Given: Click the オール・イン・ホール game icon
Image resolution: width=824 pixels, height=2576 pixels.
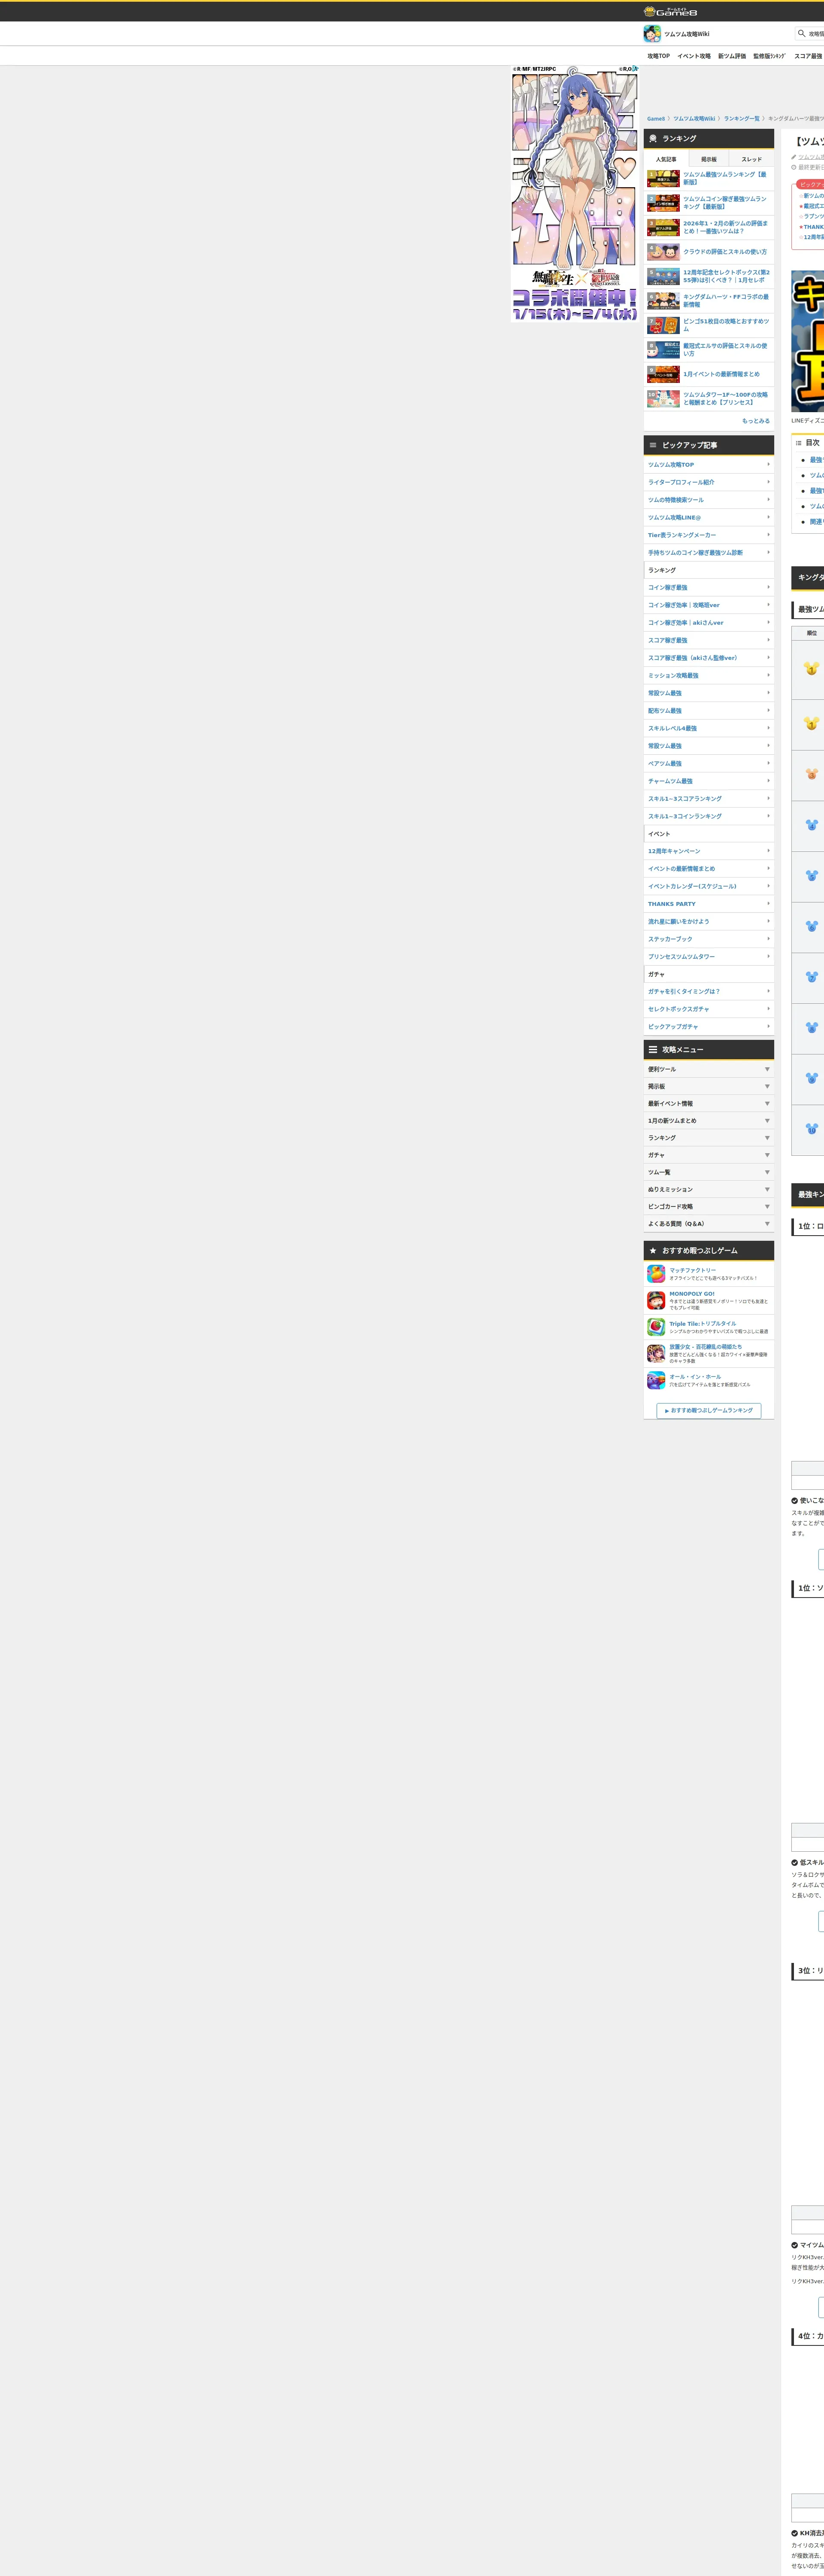Looking at the screenshot, I should pyautogui.click(x=656, y=1380).
